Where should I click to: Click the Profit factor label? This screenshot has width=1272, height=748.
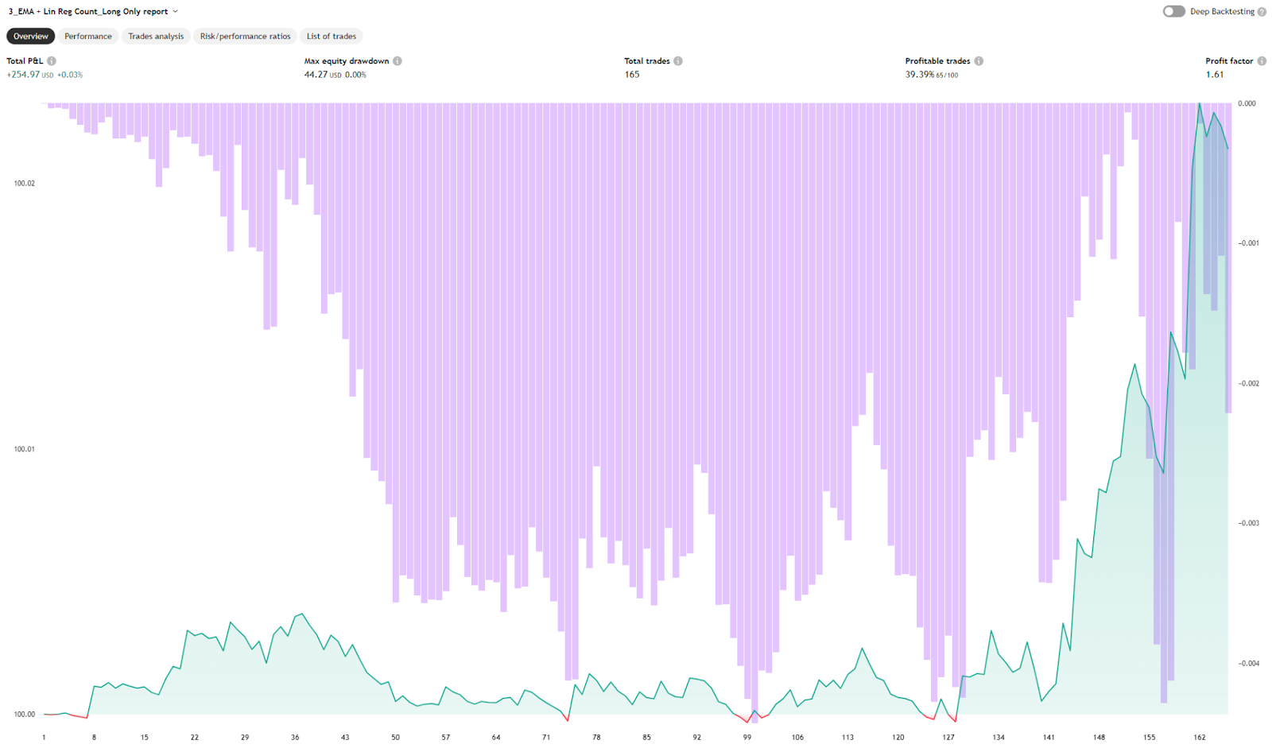[1229, 61]
